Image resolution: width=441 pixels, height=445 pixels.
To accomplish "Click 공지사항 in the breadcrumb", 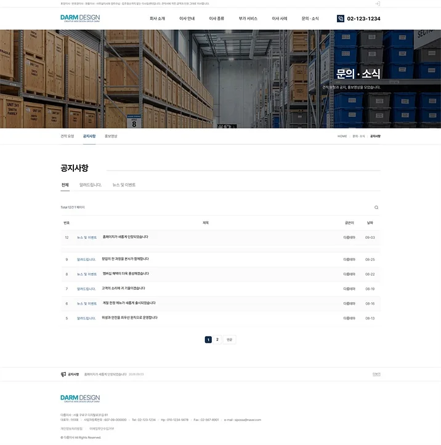I will [x=375, y=136].
